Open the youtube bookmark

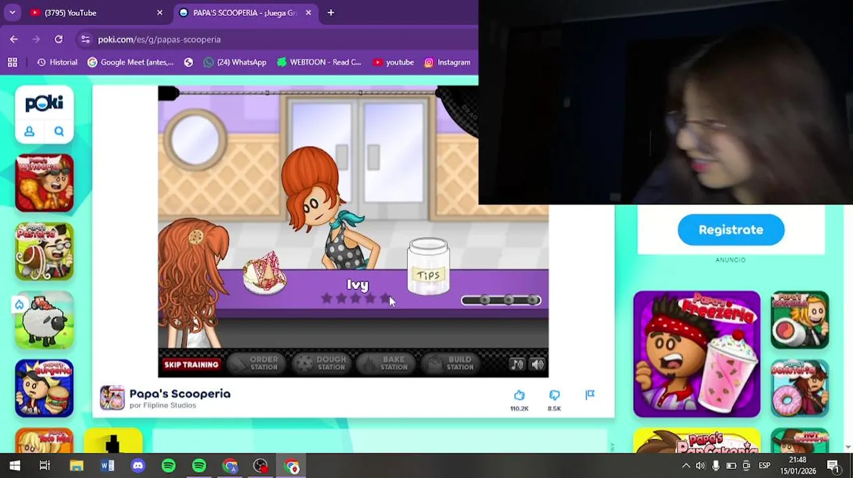coord(393,62)
